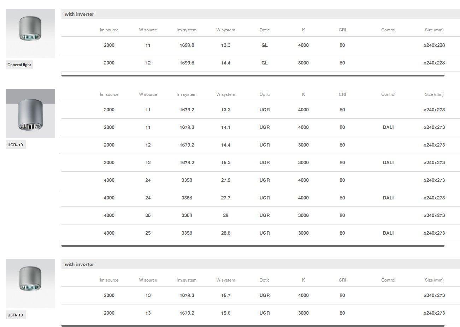Select the 1699.8 lm system value in the 13.3 W row
The width and height of the screenshot is (460, 327).
tap(187, 45)
